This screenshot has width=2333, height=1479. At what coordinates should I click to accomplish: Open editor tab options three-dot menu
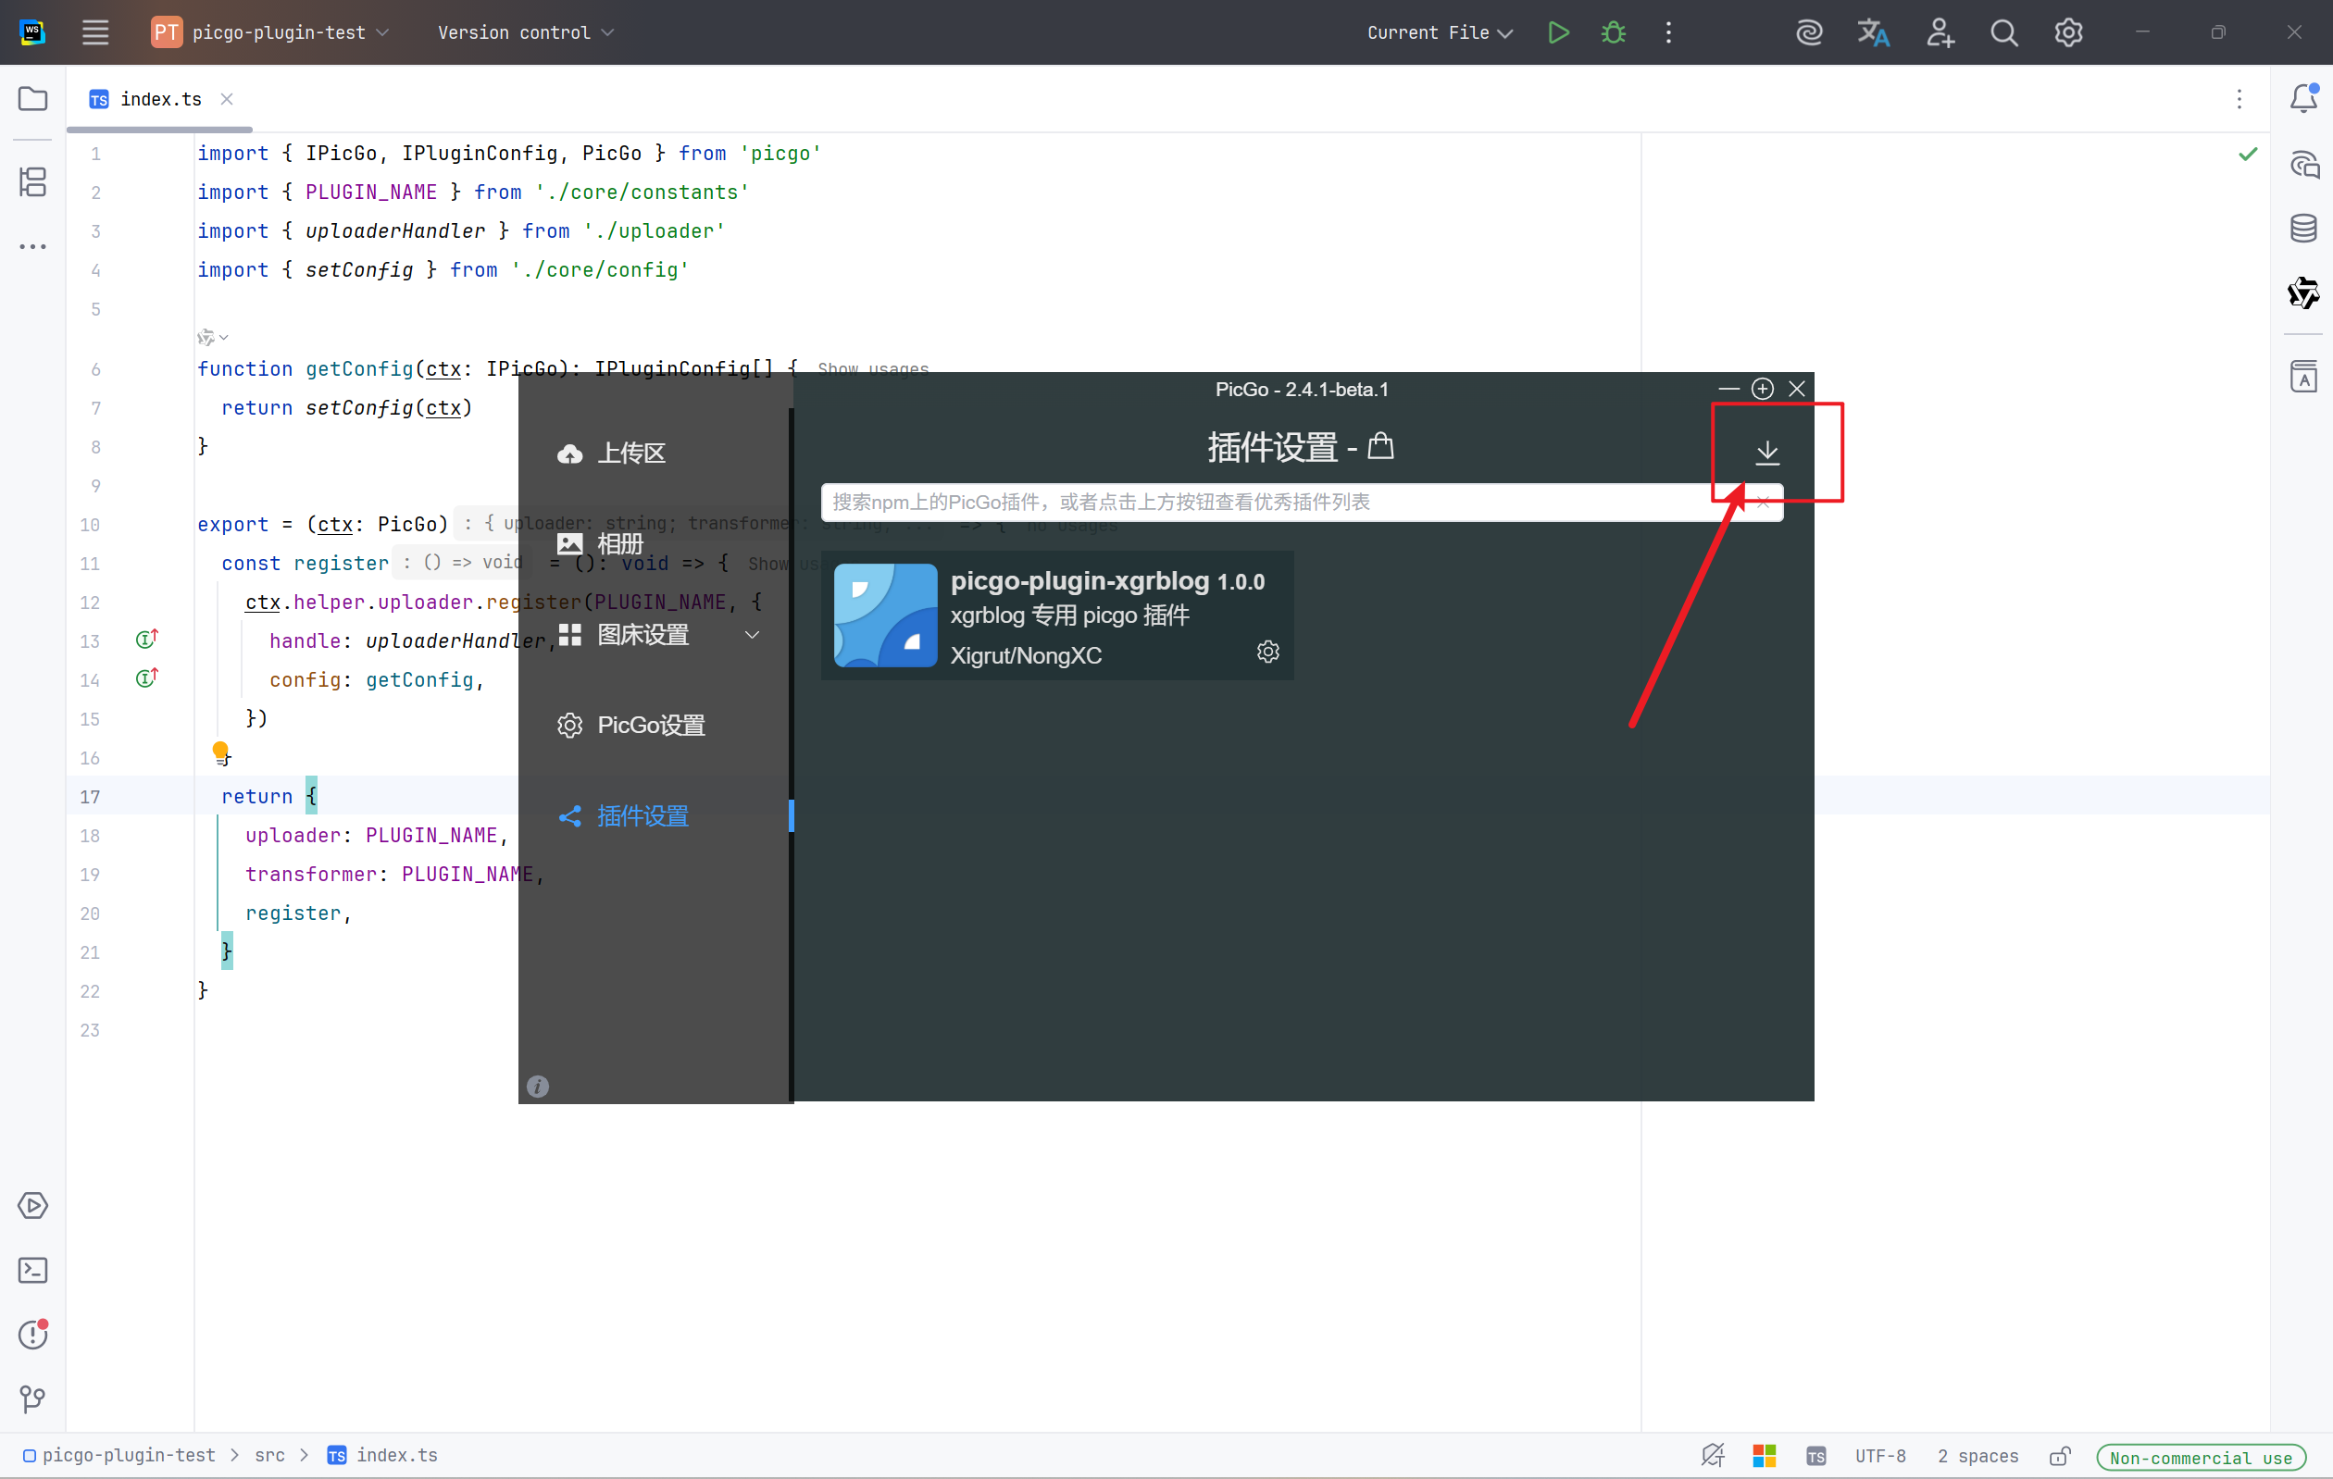(2239, 99)
